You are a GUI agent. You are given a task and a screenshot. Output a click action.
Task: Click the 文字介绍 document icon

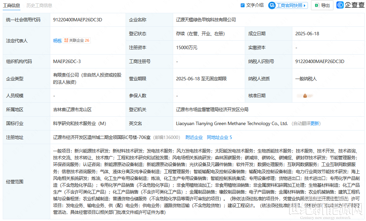coord(242,5)
